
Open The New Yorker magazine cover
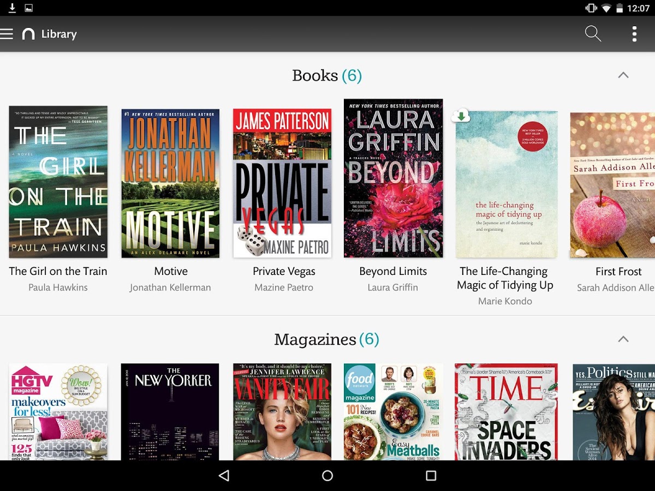(x=170, y=412)
